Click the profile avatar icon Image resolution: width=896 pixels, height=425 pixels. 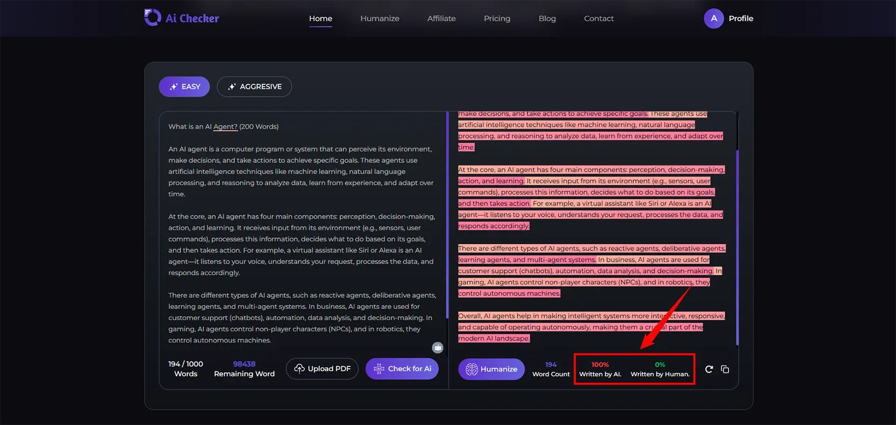click(x=714, y=18)
